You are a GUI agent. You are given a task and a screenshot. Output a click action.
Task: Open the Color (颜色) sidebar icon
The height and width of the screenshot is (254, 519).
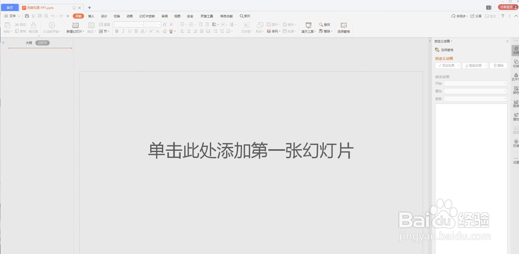[x=516, y=90]
